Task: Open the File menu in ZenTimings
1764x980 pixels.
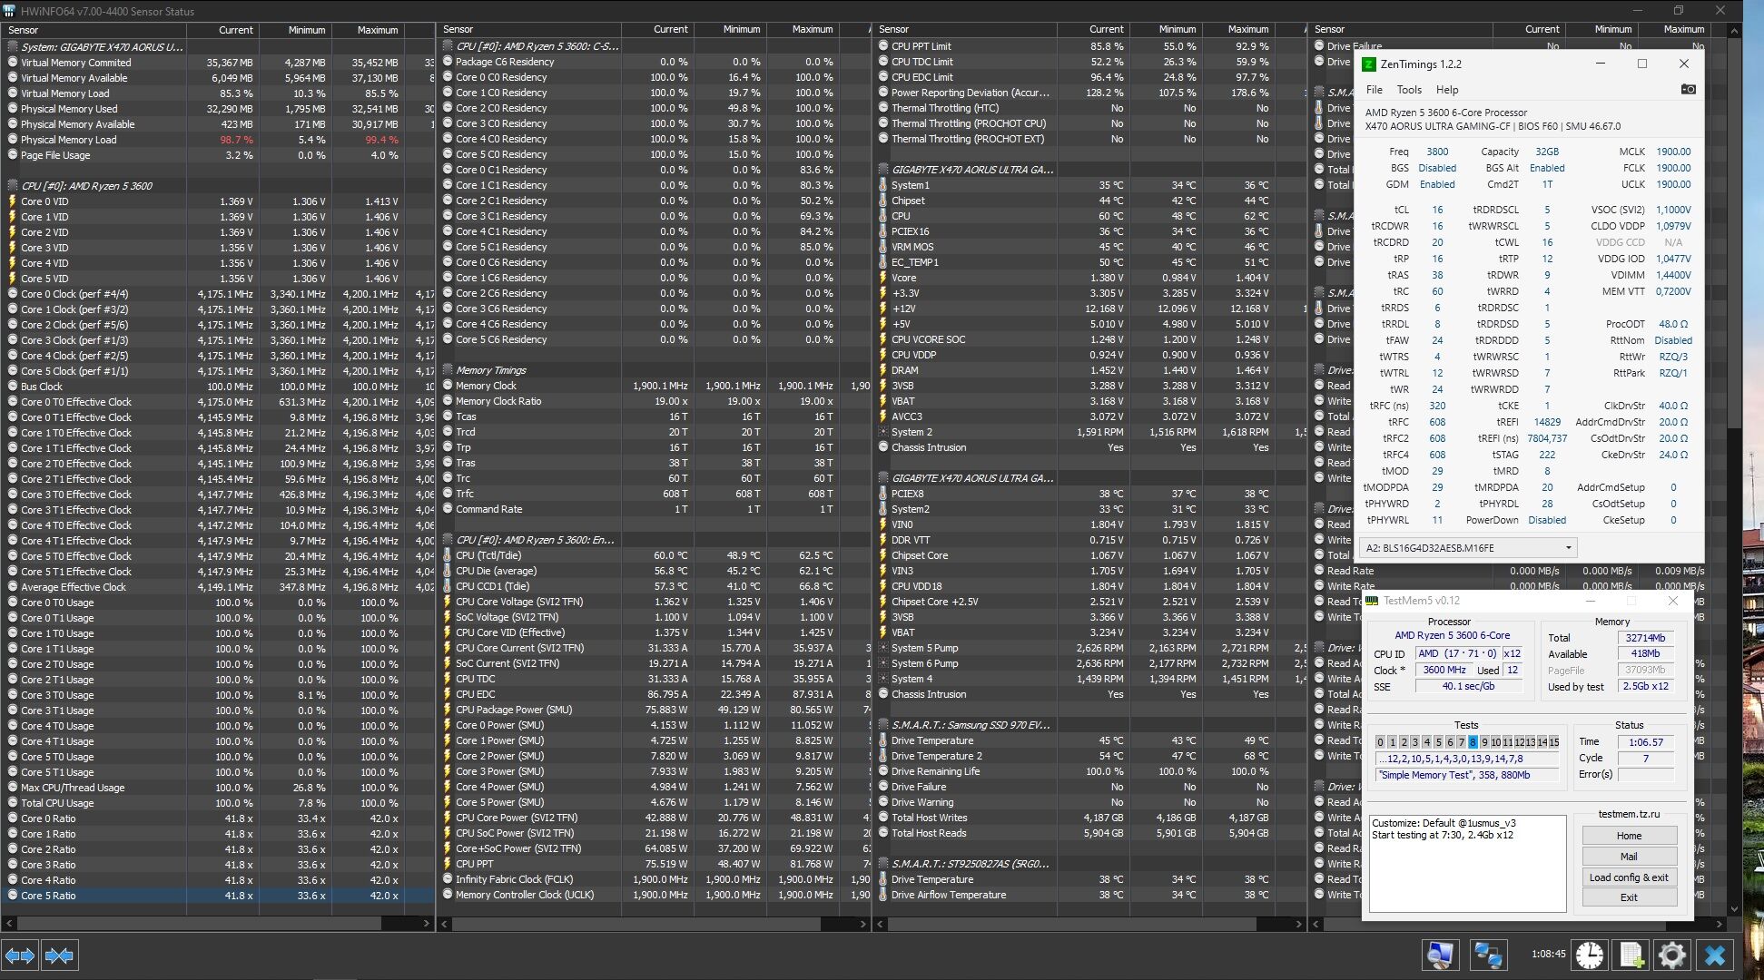Action: (x=1375, y=90)
